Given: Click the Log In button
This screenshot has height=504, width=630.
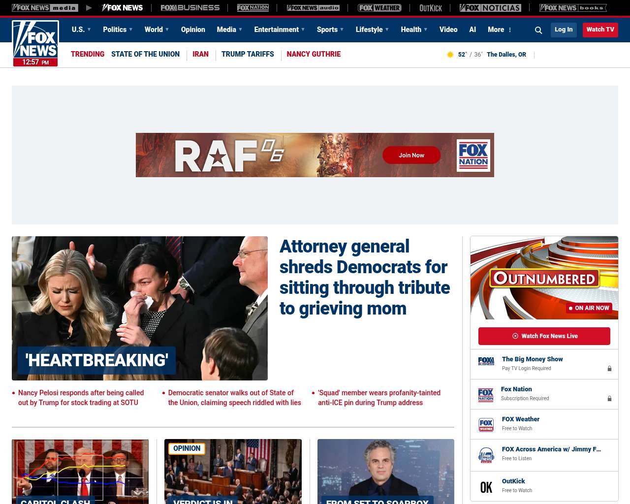Looking at the screenshot, I should 564,30.
